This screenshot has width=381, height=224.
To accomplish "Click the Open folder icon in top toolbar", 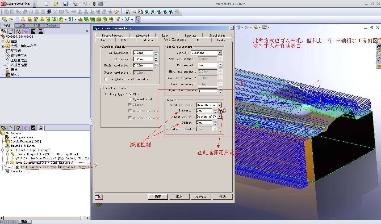I will (x=56, y=4).
